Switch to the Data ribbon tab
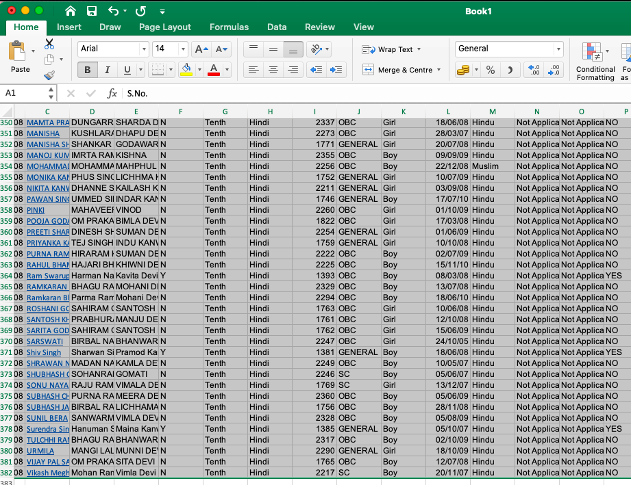Screen dimensions: 631x485 click(x=277, y=27)
